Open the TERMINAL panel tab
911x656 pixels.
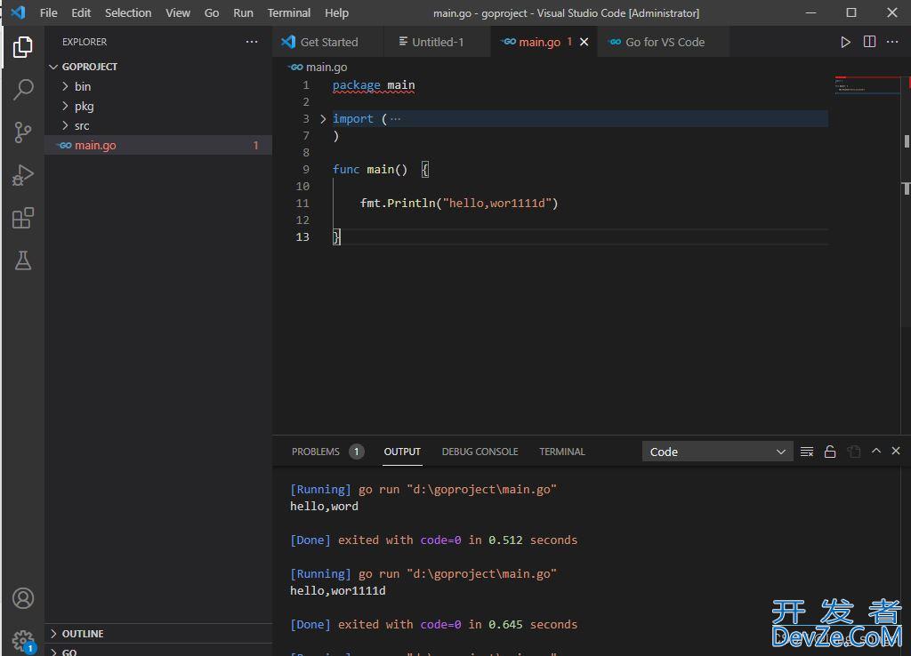coord(562,452)
